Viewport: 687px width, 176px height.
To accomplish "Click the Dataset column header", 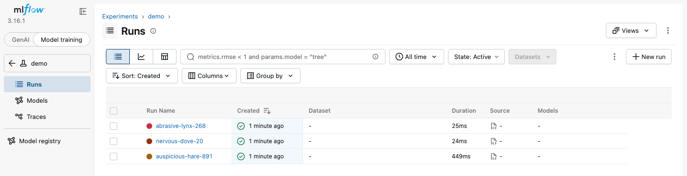I will click(x=320, y=111).
